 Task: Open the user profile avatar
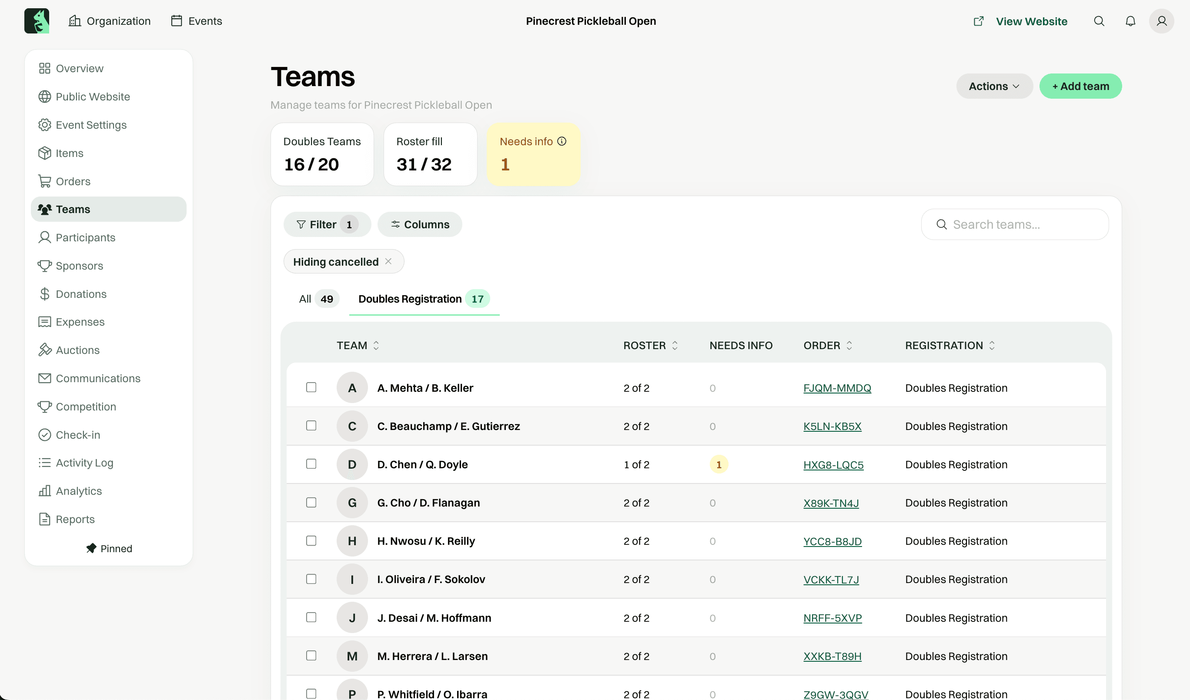tap(1161, 21)
